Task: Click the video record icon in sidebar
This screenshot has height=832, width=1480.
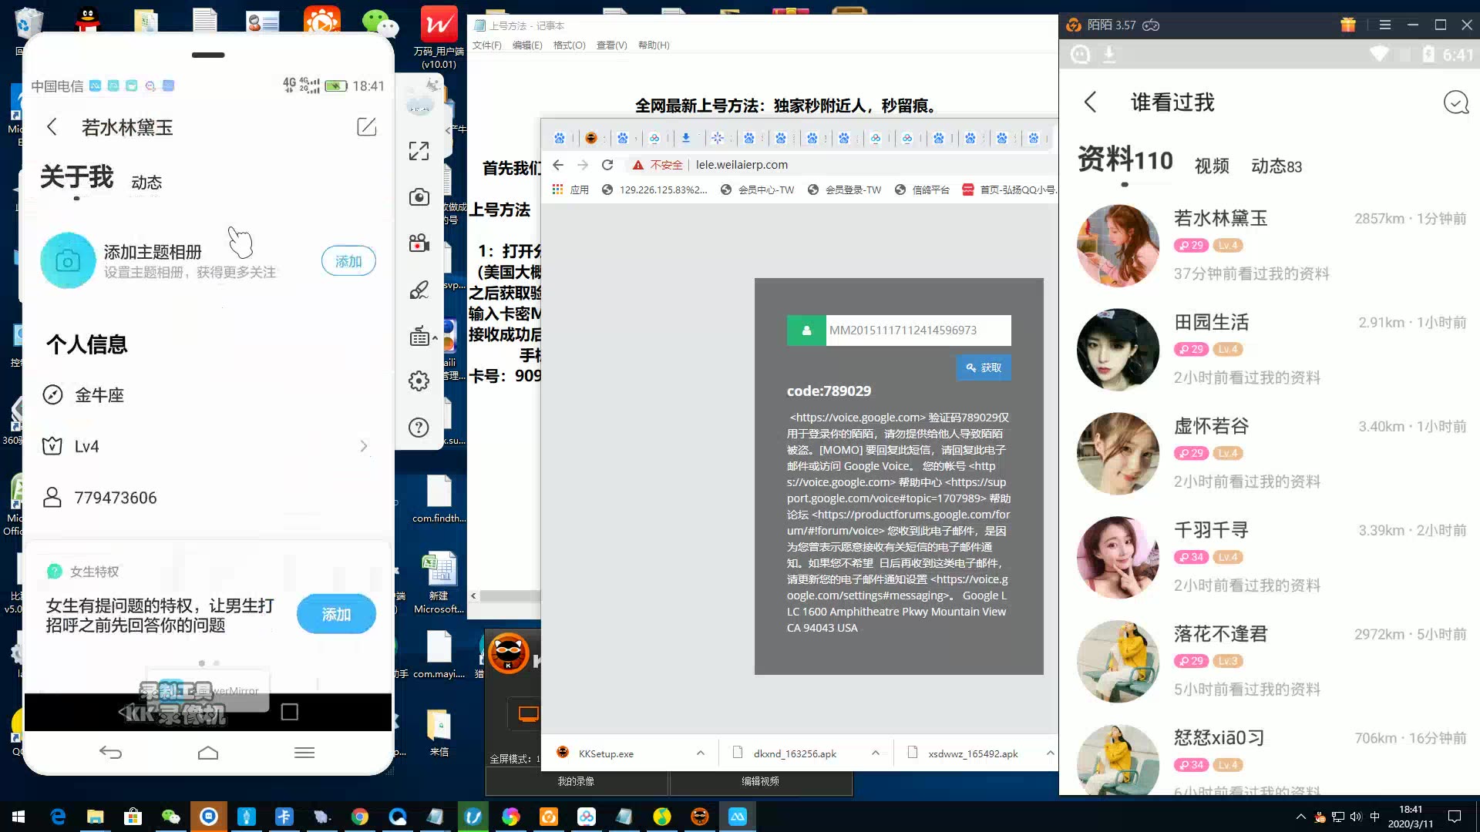Action: [x=419, y=243]
